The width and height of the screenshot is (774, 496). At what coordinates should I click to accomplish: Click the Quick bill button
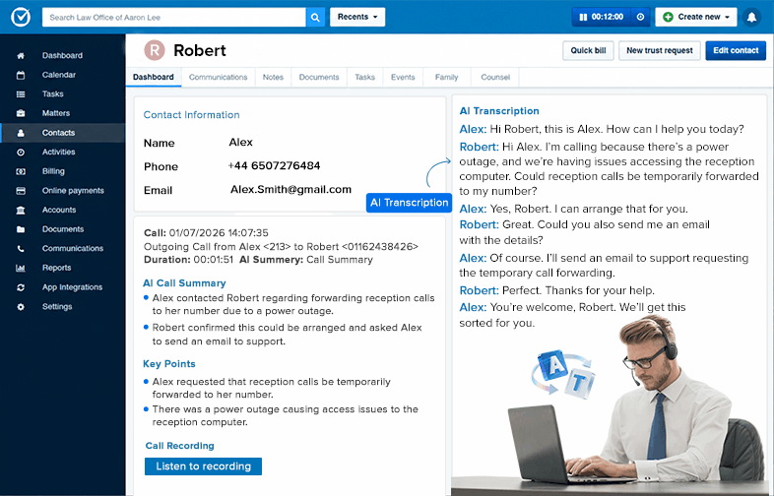588,50
